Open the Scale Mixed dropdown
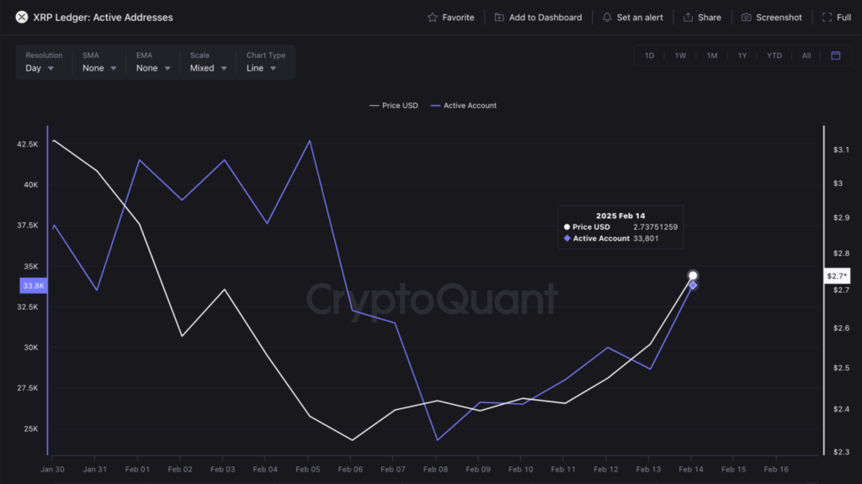862x484 pixels. point(209,68)
